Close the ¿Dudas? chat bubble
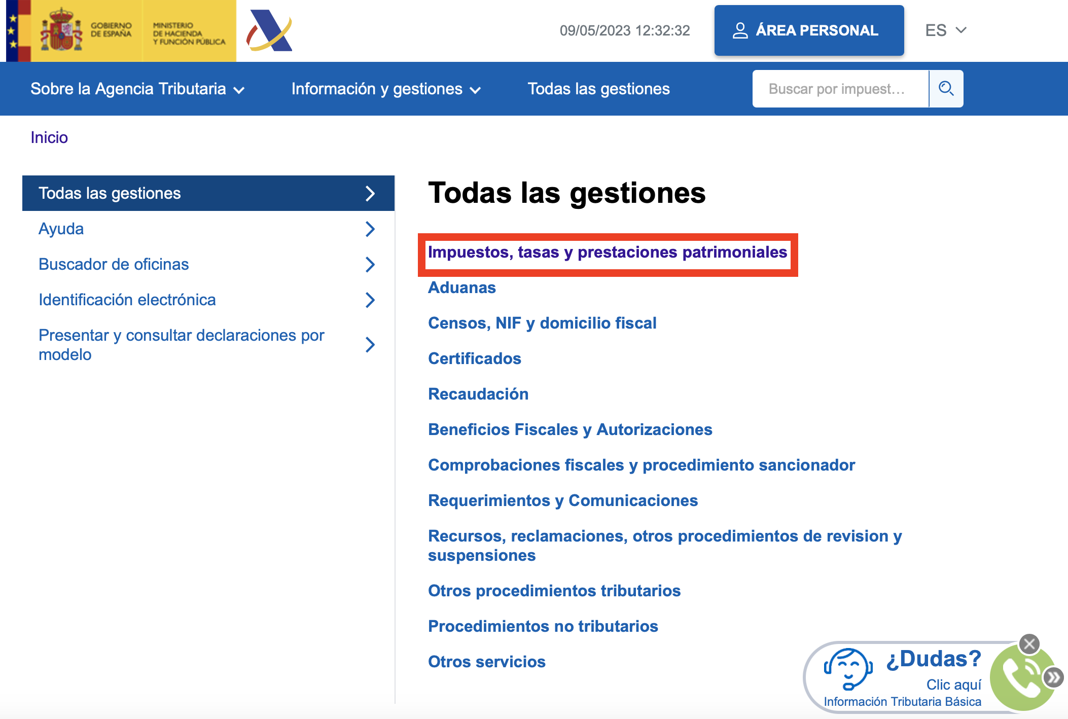Screen dimensions: 1068x719 [x=1029, y=643]
